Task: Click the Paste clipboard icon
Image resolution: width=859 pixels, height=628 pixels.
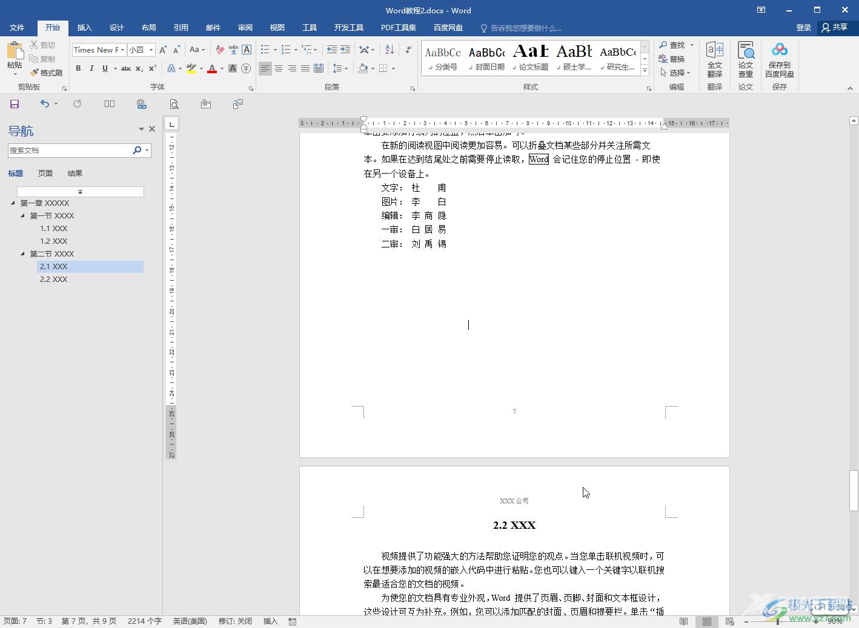Action: click(x=15, y=50)
